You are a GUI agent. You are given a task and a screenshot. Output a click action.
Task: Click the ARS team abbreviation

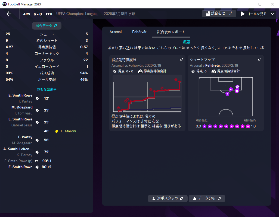26,14
